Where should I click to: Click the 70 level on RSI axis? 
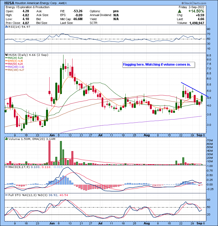pyautogui.click(x=209, y=34)
